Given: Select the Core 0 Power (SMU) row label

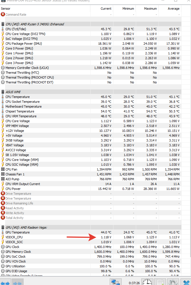Looking at the screenshot, I should (19, 48).
